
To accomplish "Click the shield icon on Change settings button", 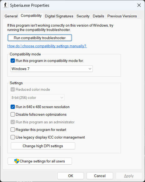I will coord(17,161).
